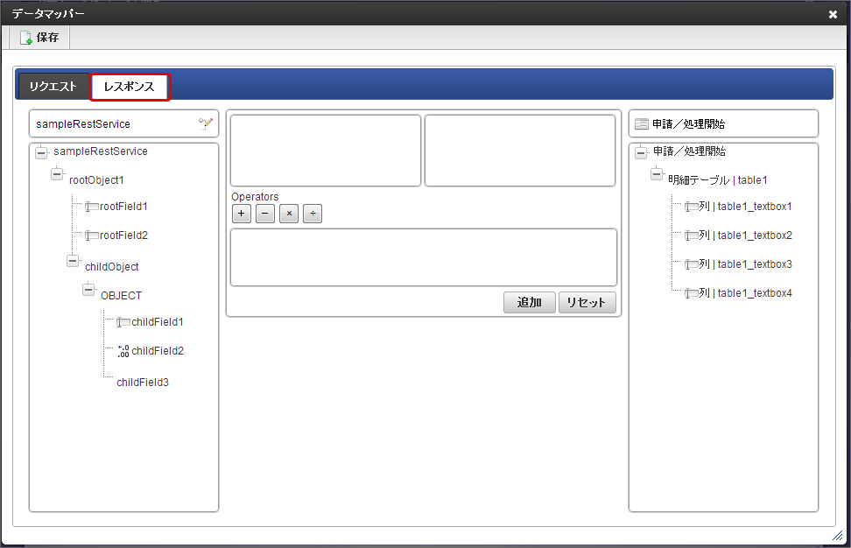Insert the division operator
Viewport: 851px width, 548px height.
[313, 214]
